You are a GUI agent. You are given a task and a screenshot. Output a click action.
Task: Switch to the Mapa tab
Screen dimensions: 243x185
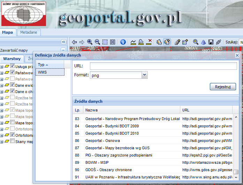click(x=8, y=32)
